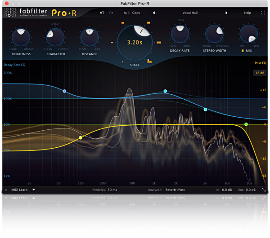The width and height of the screenshot is (270, 238).
Task: Select the yellow Post EQ low band point
Action: [x=81, y=138]
